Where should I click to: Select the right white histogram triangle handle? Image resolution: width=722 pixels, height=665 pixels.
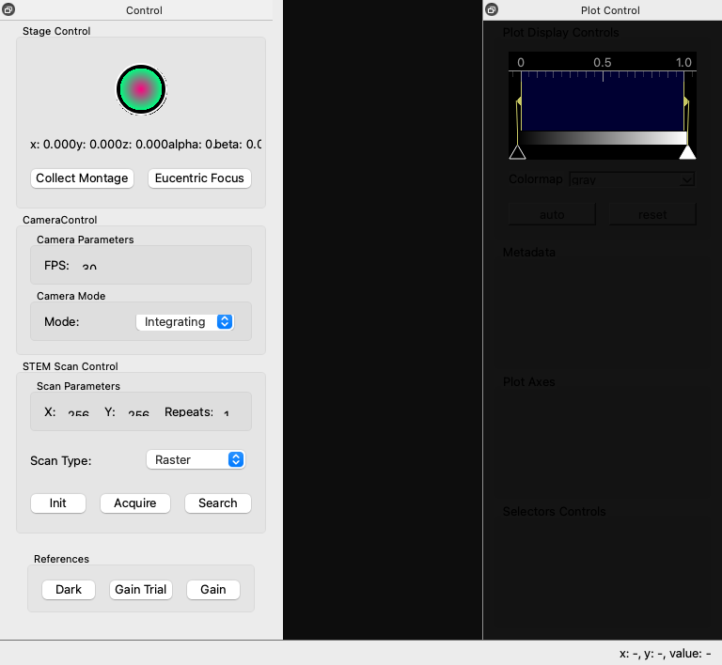point(688,152)
